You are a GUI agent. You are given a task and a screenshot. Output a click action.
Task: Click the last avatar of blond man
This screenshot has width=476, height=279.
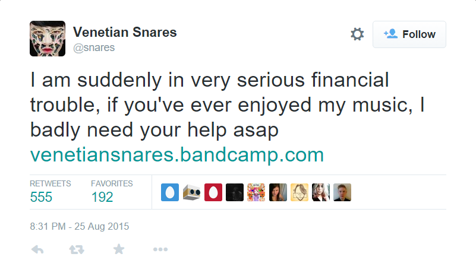coord(342,192)
